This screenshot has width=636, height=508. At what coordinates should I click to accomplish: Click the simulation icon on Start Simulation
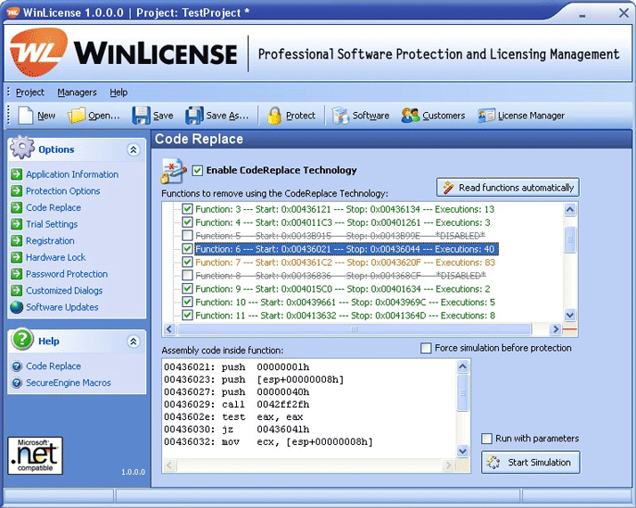493,463
